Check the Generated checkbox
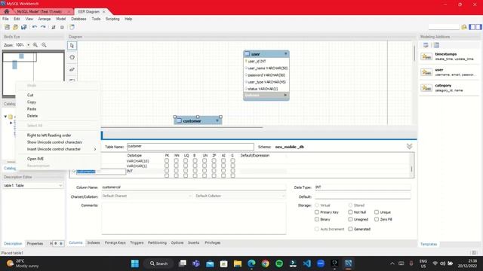Screen dimensions: 483x271 pos(350,229)
